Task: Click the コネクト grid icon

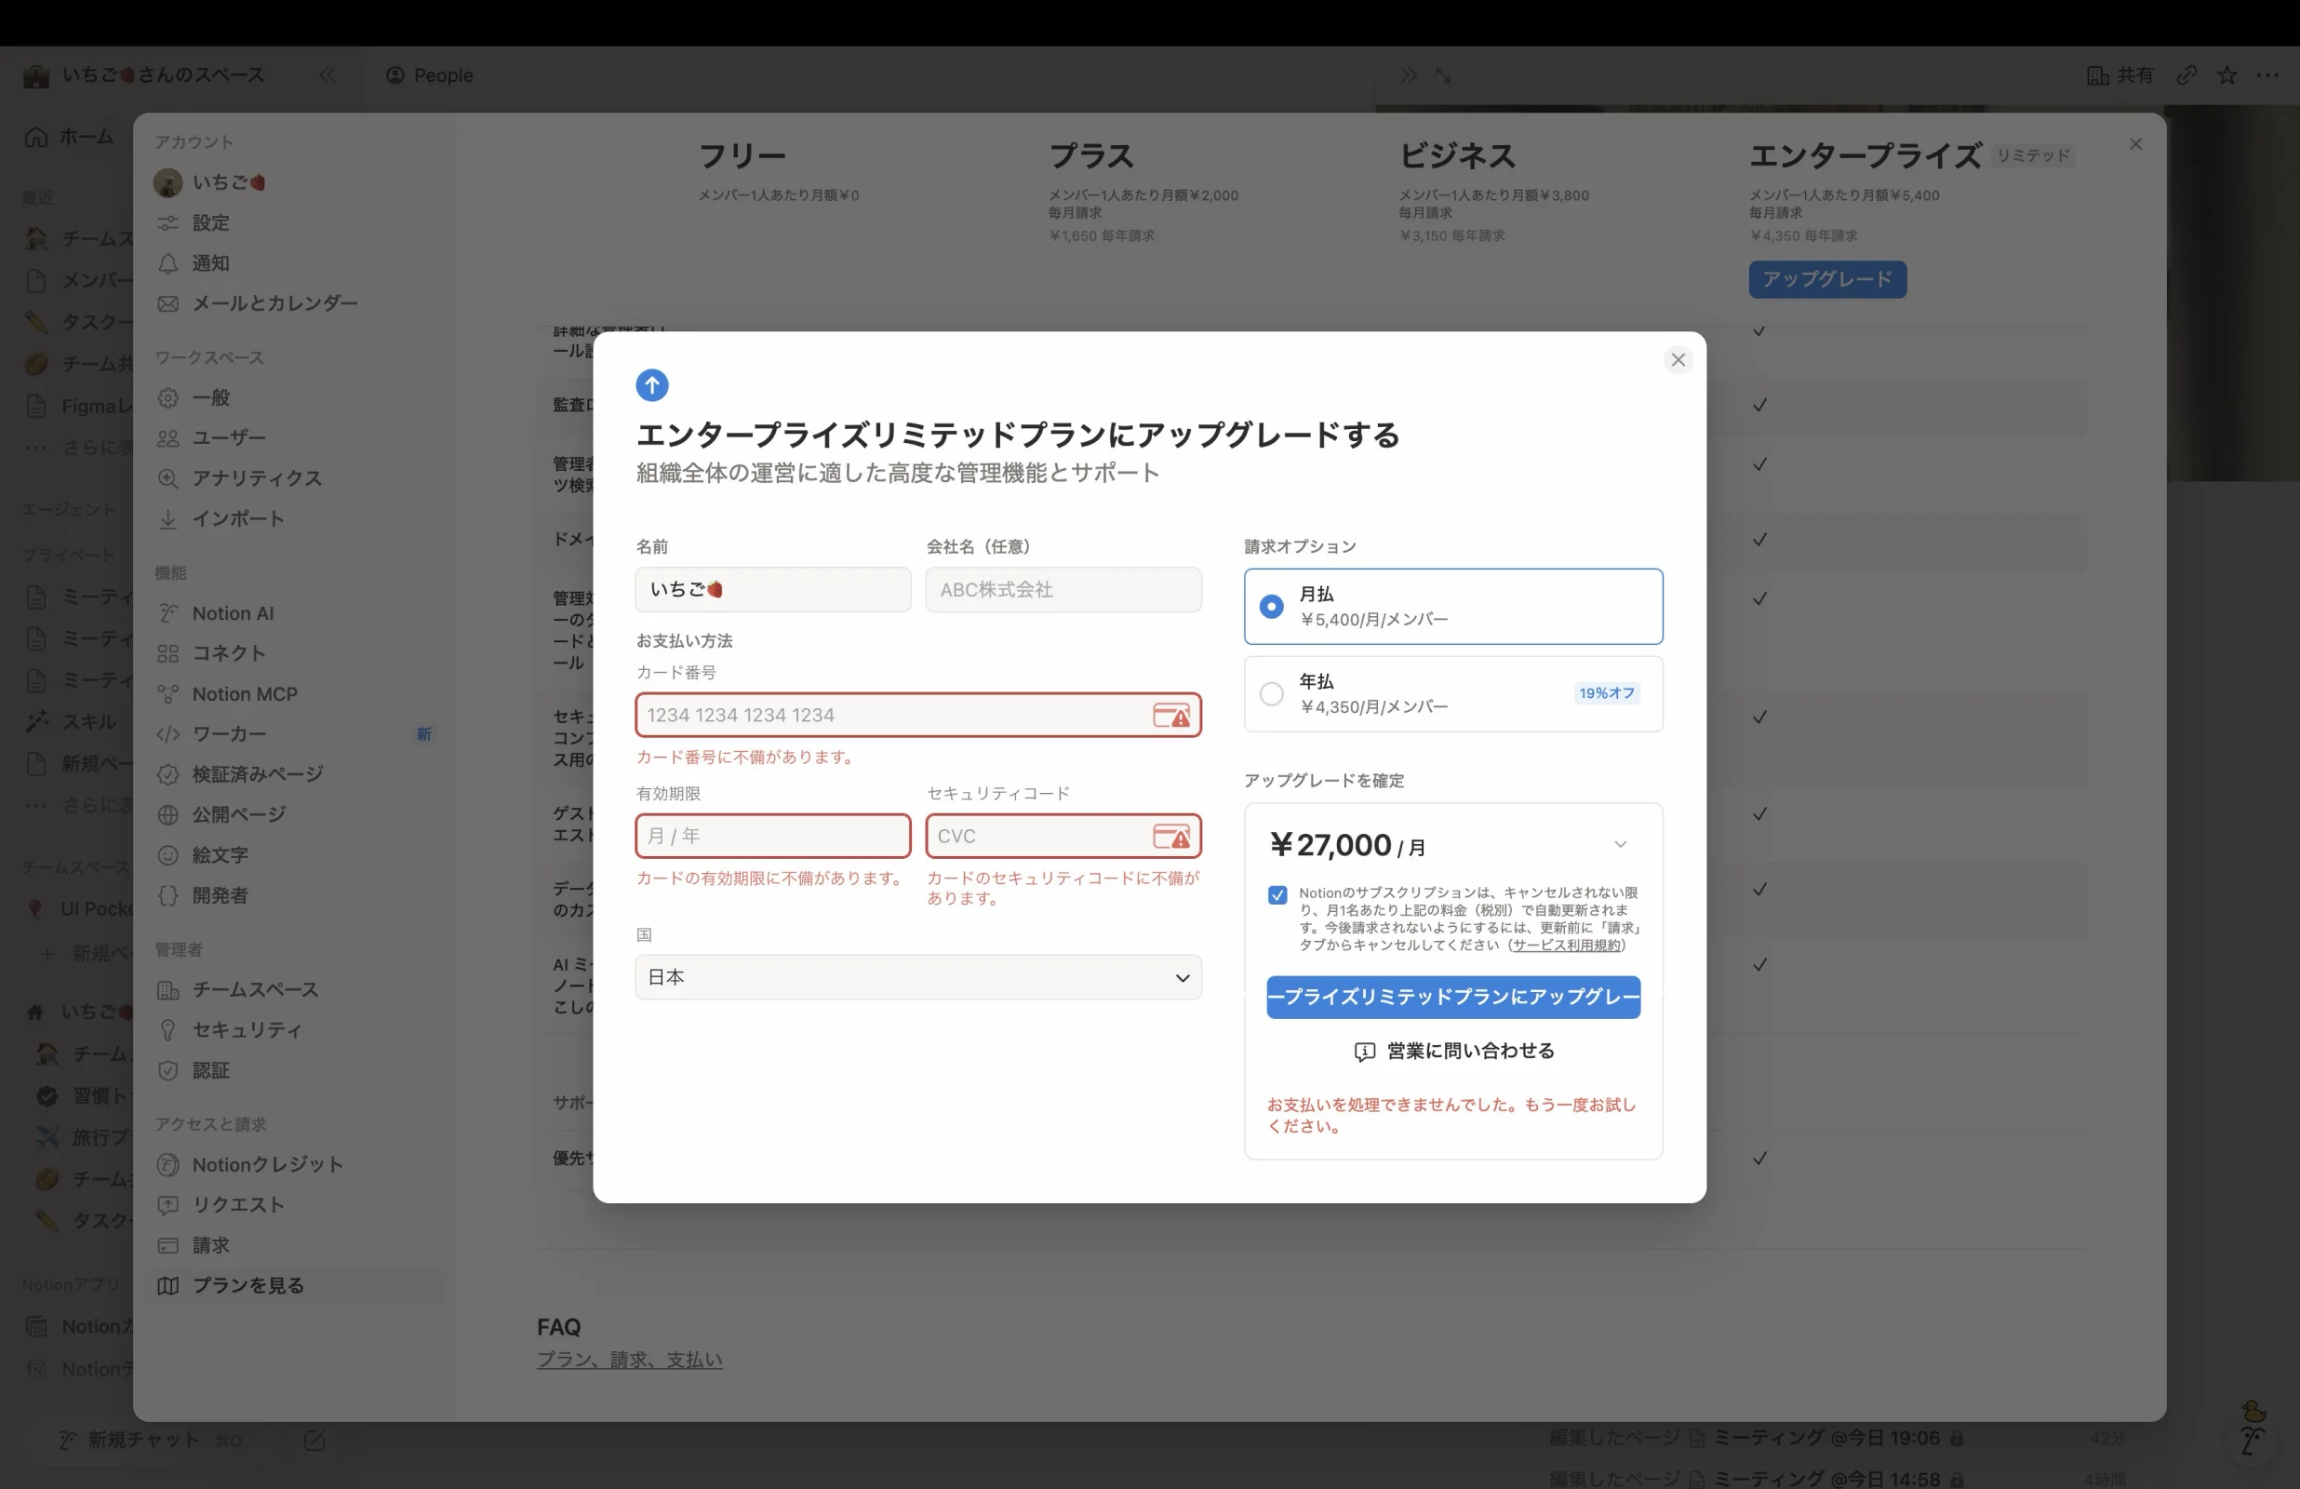Action: [x=168, y=653]
